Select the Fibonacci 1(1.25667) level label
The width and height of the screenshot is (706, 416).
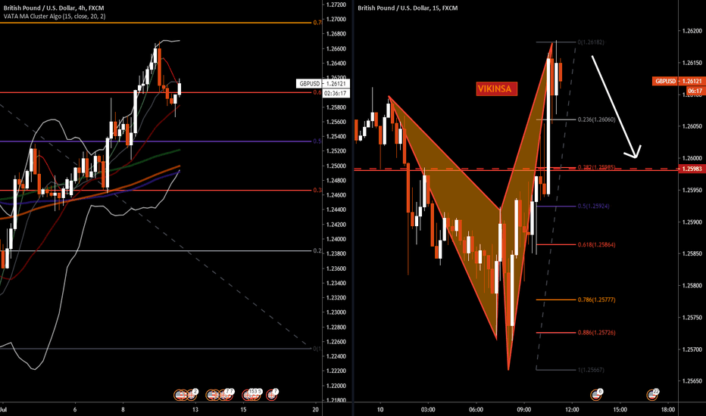[591, 370]
